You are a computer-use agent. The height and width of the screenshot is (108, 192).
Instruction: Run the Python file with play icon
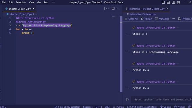[105, 9]
